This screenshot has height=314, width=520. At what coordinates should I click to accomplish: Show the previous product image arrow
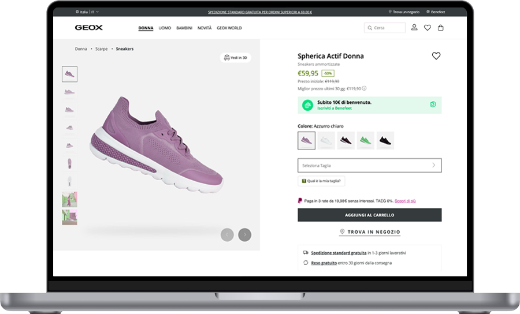(x=227, y=235)
